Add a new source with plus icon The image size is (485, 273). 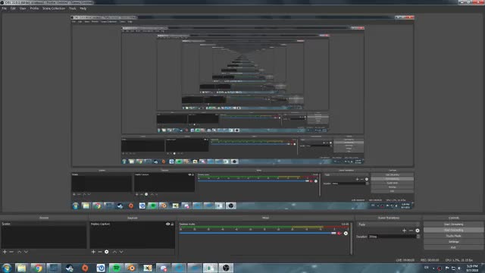93,252
